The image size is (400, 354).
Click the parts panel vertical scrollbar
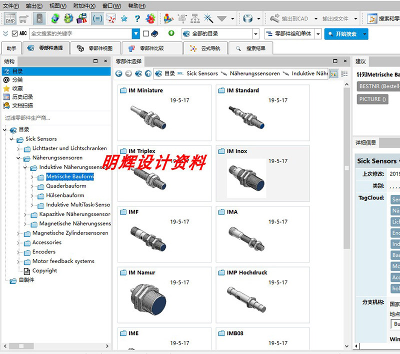click(346, 168)
